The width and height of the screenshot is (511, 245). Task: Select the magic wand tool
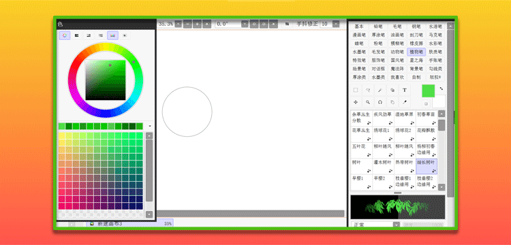pos(380,90)
